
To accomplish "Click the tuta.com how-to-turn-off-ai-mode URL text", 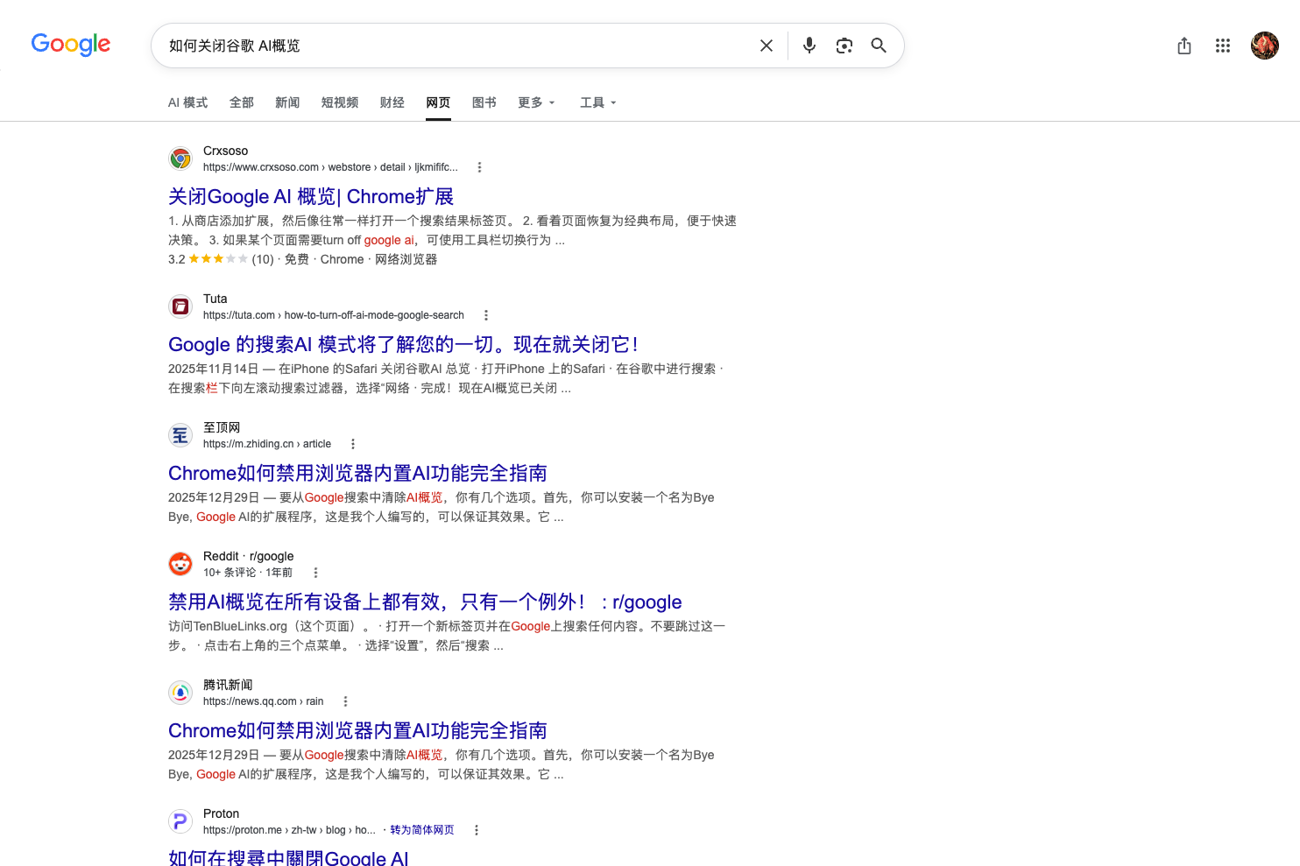I will tap(334, 315).
